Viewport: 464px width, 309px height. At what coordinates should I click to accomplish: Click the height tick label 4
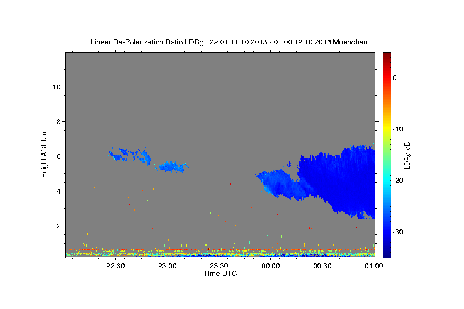58,191
